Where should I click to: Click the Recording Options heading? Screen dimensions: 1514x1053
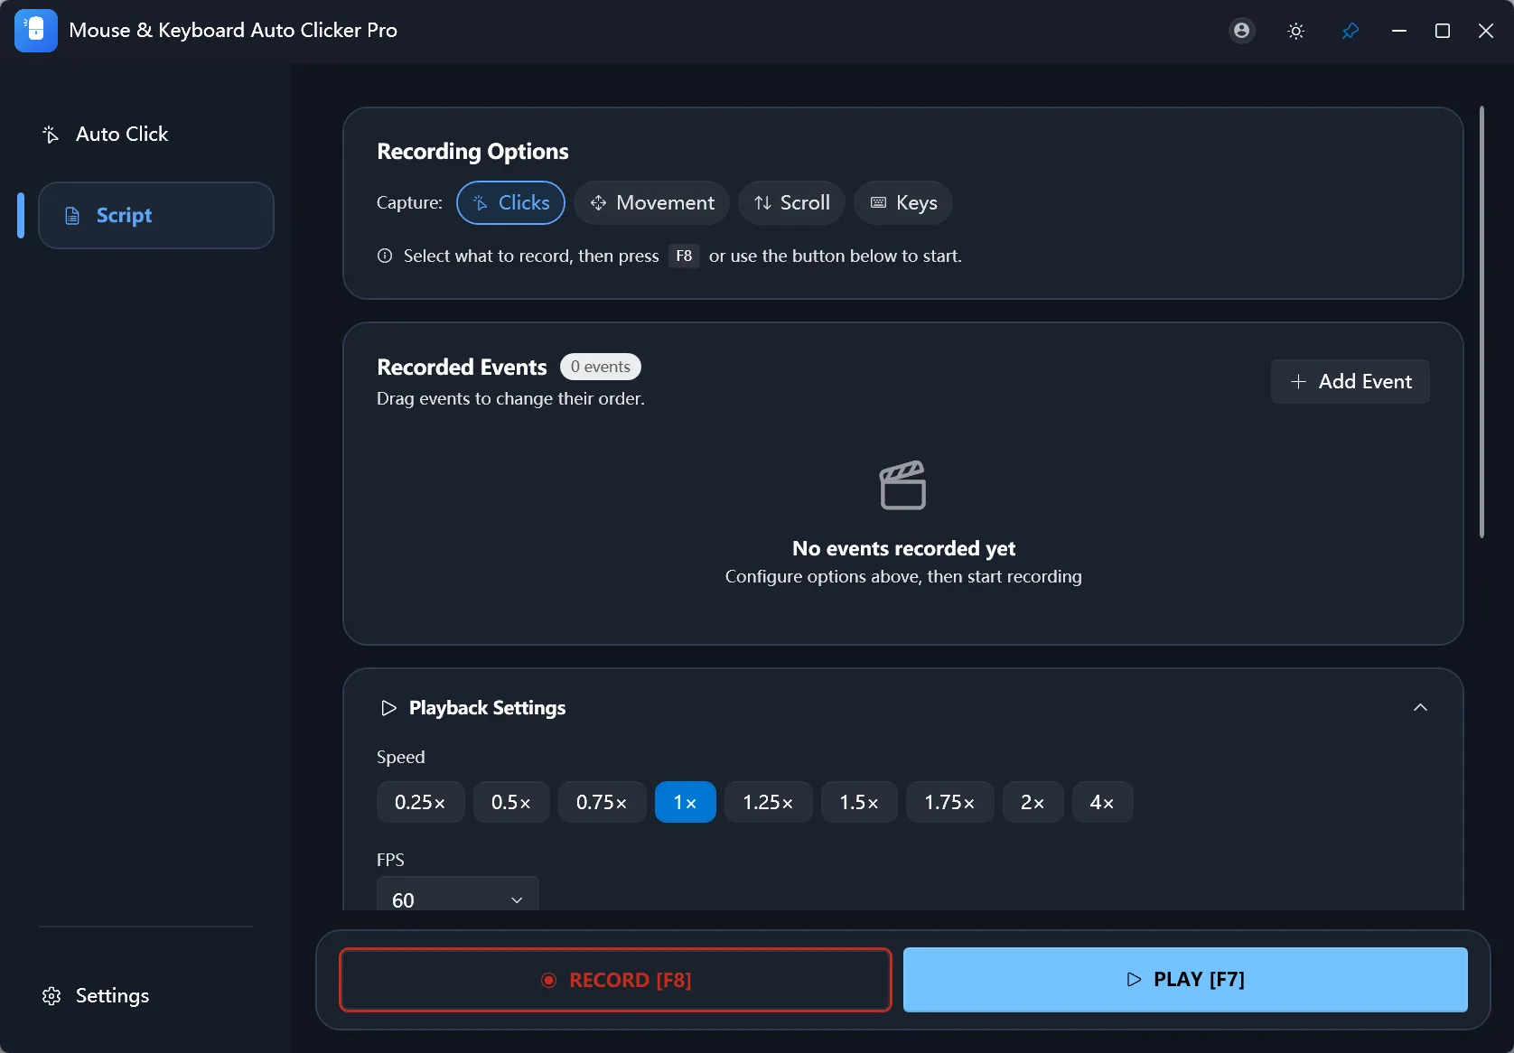pos(472,151)
